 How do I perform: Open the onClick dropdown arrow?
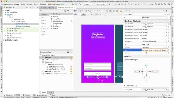[166, 47]
